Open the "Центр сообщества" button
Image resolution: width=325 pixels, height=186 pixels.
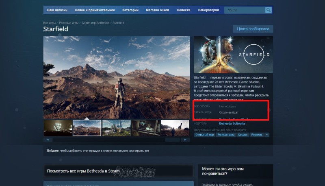pyautogui.click(x=253, y=29)
